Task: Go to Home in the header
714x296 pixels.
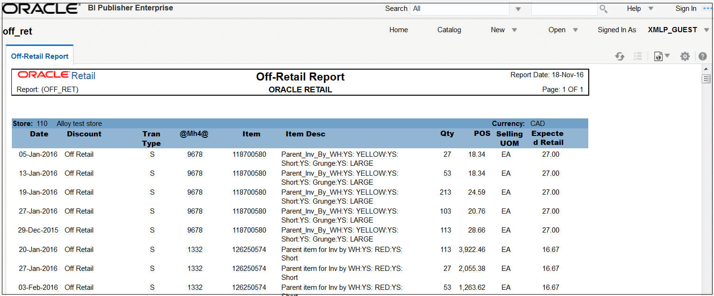Action: tap(399, 30)
